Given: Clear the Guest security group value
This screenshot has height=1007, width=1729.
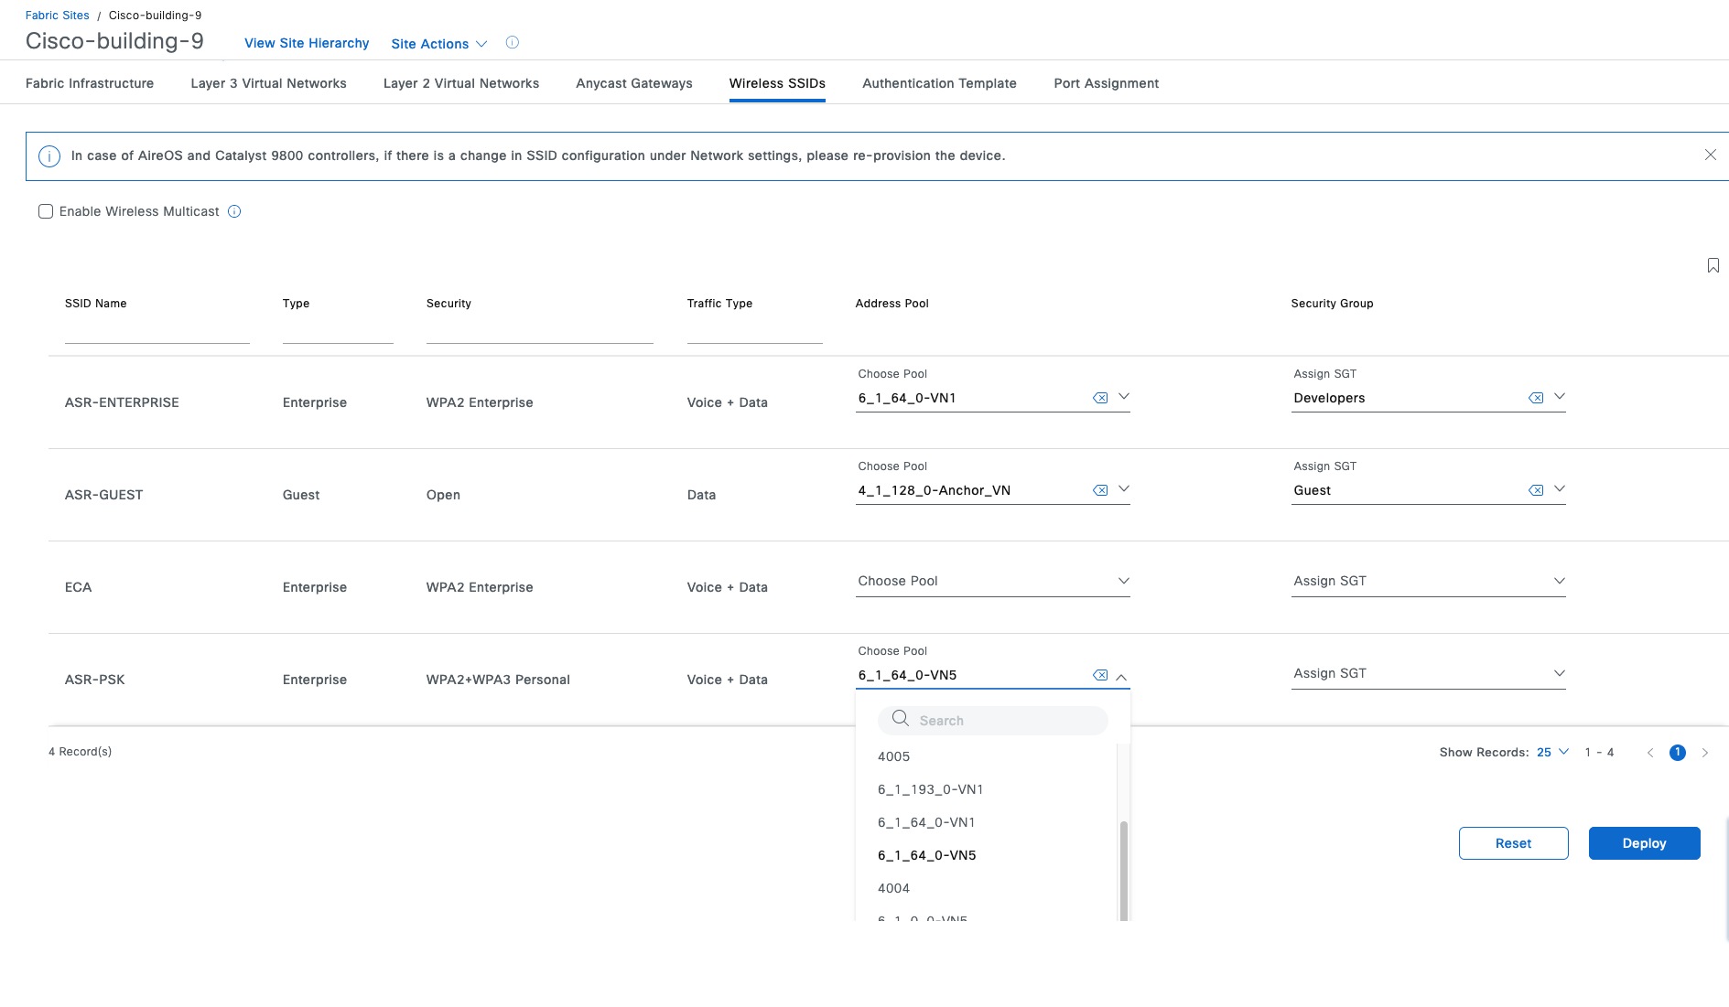Looking at the screenshot, I should click(1537, 489).
